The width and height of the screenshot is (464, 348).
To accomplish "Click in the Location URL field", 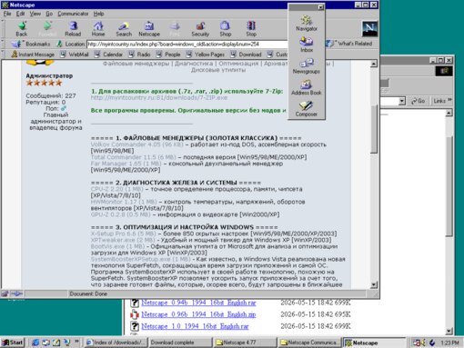I will [187, 45].
